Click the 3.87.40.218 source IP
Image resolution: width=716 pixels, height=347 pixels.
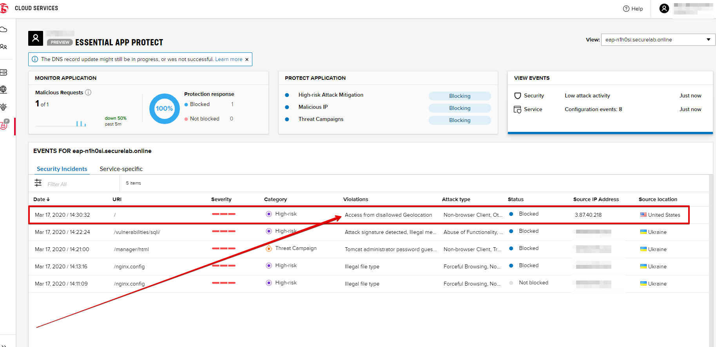click(588, 215)
